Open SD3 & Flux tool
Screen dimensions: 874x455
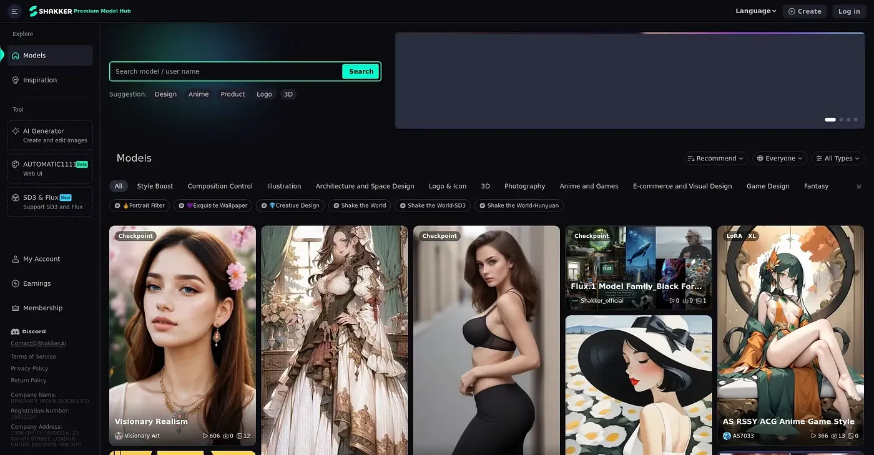coord(50,202)
